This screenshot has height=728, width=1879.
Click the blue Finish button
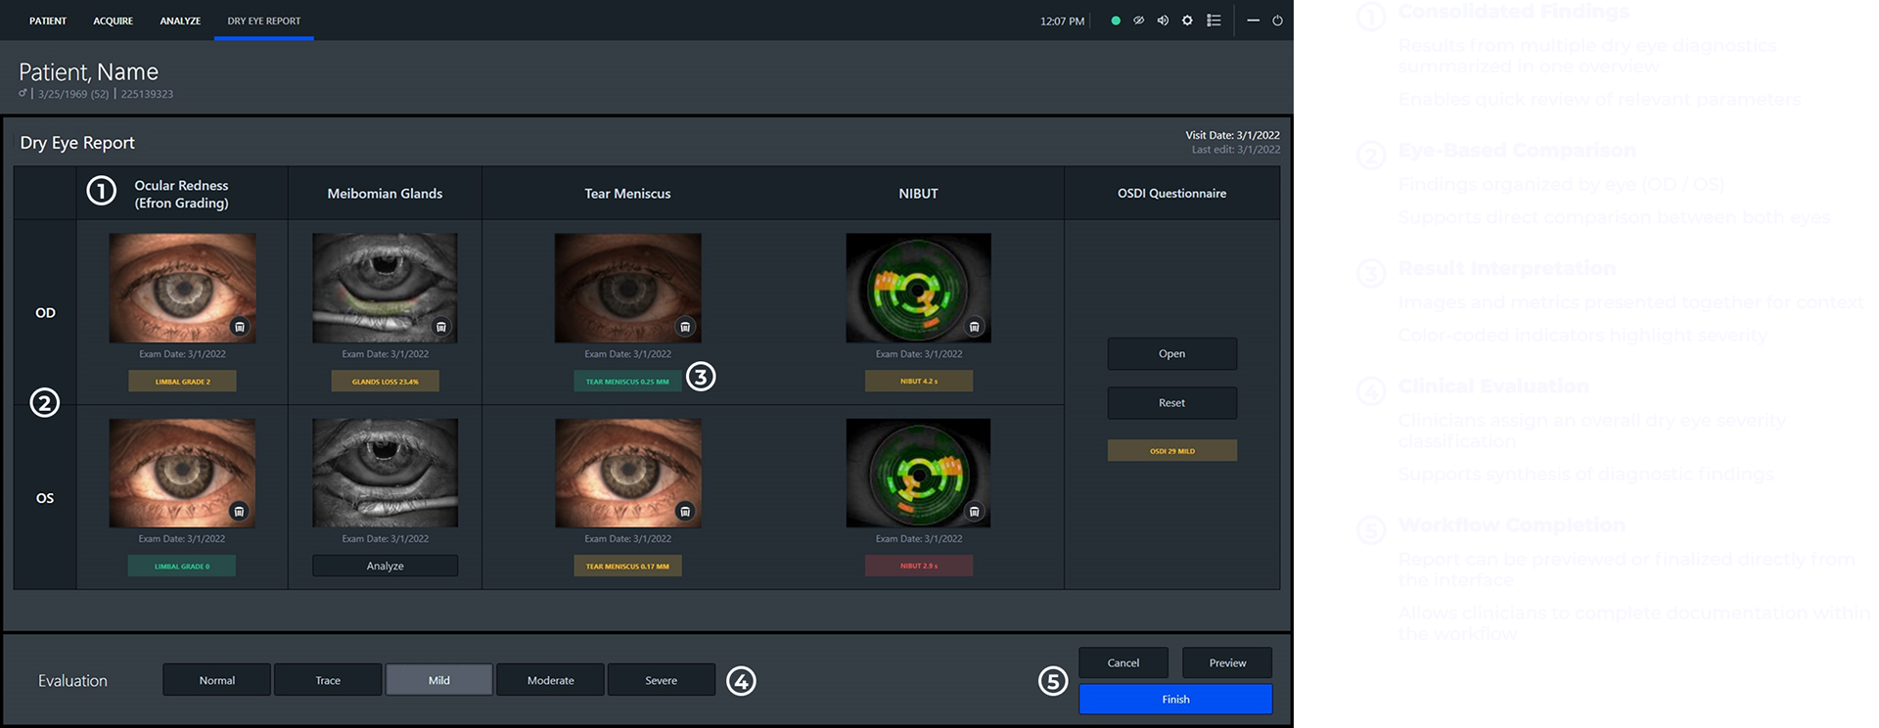[1175, 699]
